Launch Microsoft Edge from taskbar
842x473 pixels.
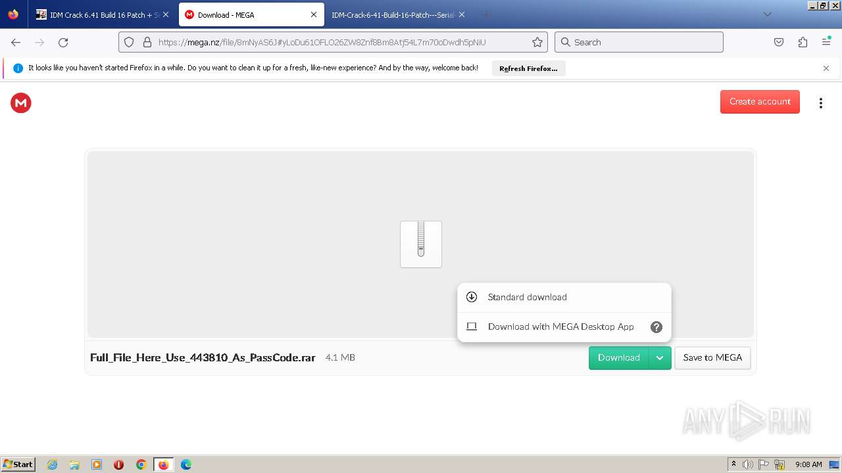[186, 464]
